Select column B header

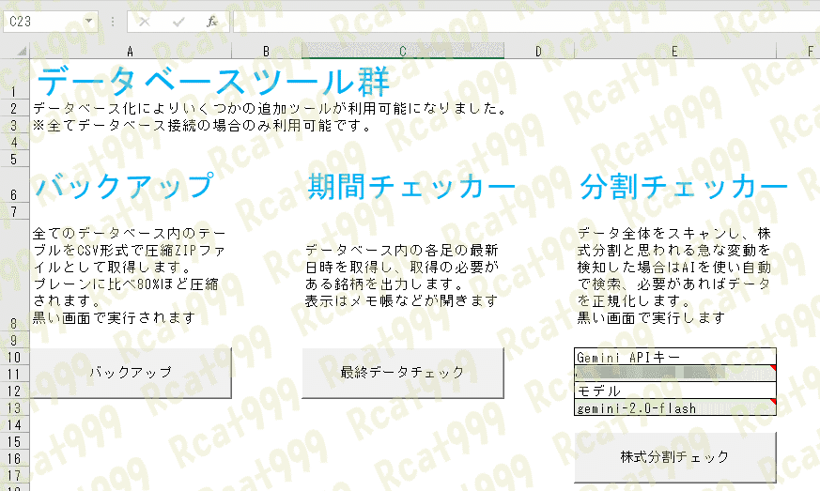pos(266,52)
